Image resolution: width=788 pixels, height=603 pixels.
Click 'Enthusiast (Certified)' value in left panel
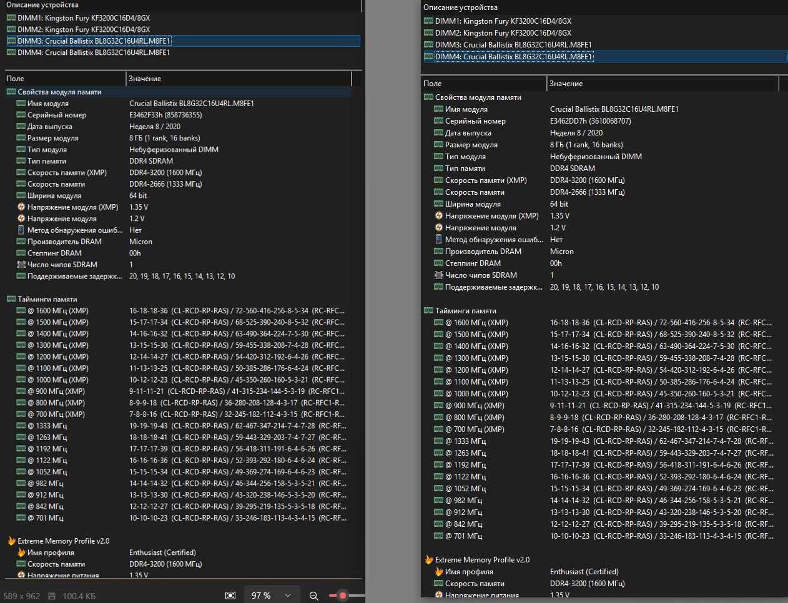point(162,552)
